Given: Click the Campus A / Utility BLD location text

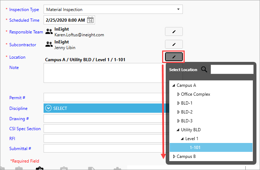Looking at the screenshot, I should pyautogui.click(x=85, y=60).
